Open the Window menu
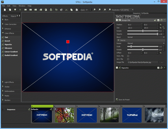 coord(22,6)
